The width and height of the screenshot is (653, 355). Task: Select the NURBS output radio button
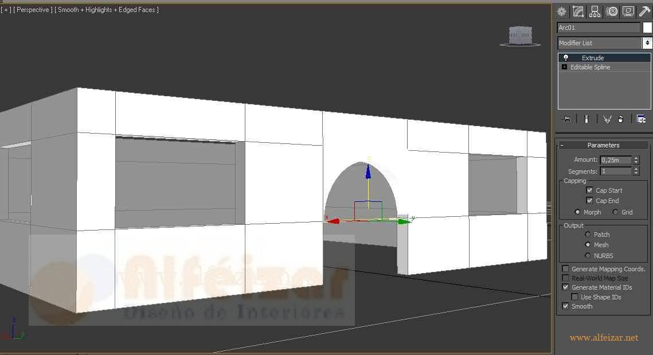[588, 255]
